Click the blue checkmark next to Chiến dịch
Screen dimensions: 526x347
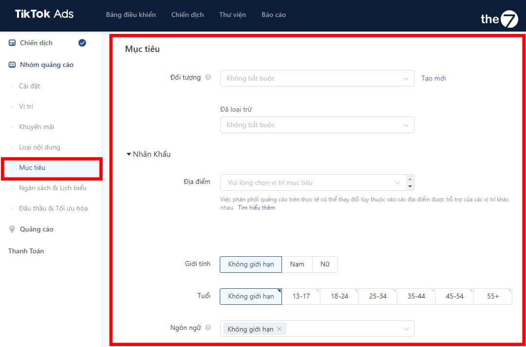pos(82,43)
